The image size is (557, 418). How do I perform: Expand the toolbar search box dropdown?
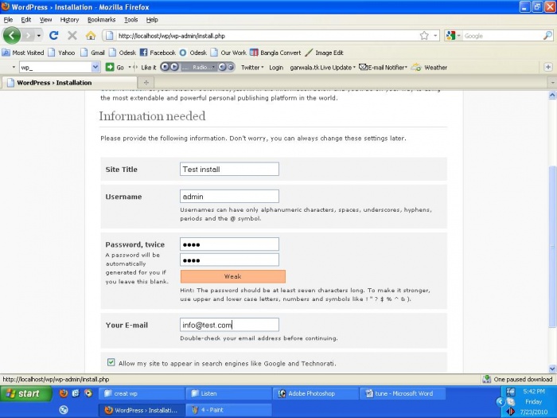[95, 67]
